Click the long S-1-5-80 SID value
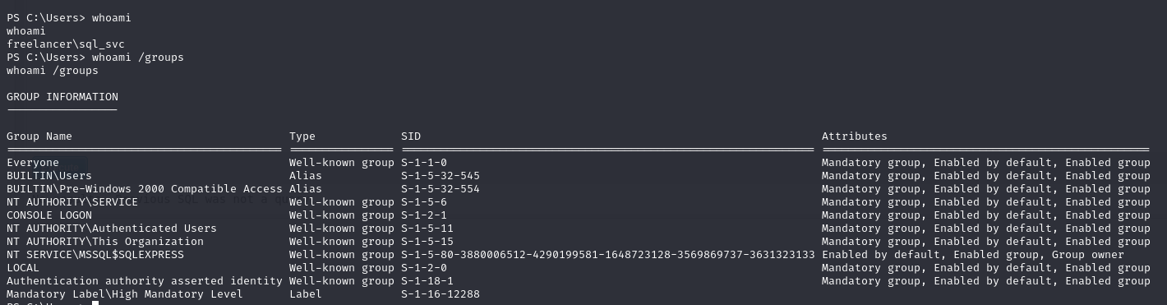Image resolution: width=1167 pixels, height=305 pixels. pos(608,255)
